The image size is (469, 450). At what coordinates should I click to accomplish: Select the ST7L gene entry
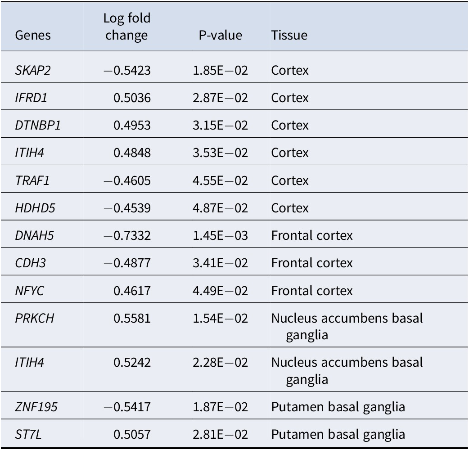point(28,435)
